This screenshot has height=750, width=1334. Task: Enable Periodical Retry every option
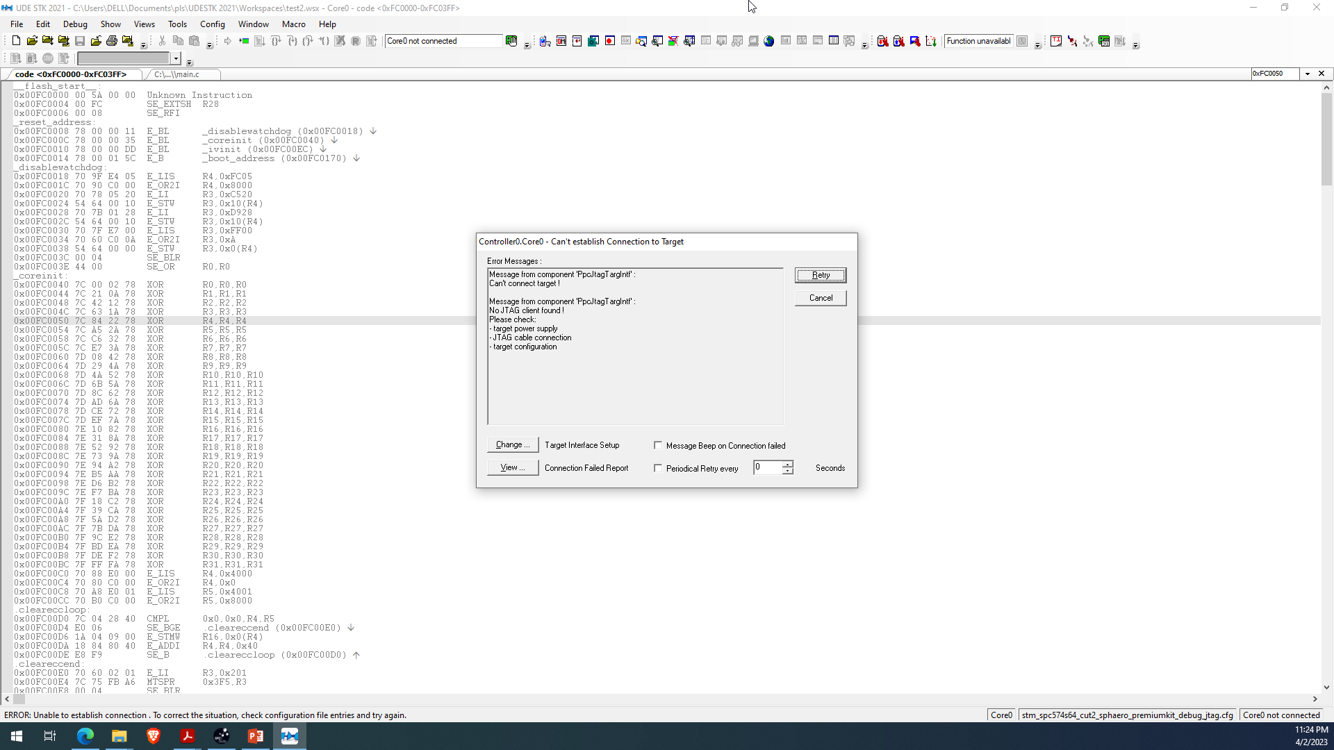(x=659, y=468)
